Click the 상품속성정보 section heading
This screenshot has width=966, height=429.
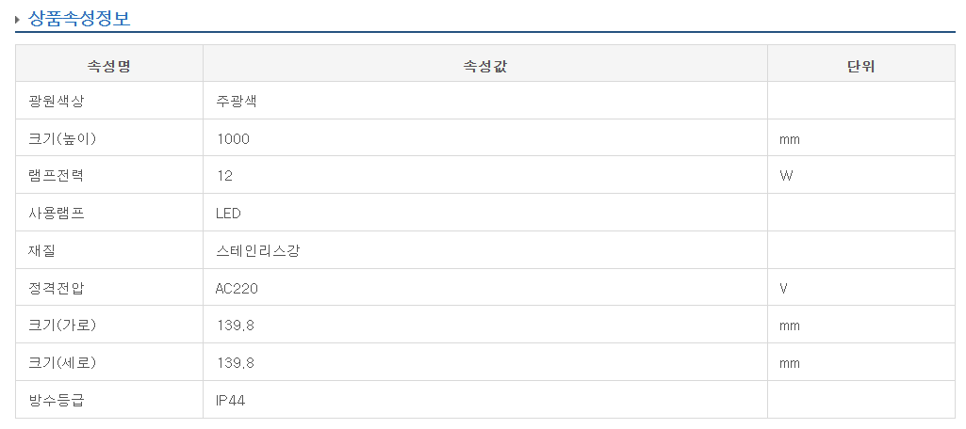pyautogui.click(x=79, y=17)
